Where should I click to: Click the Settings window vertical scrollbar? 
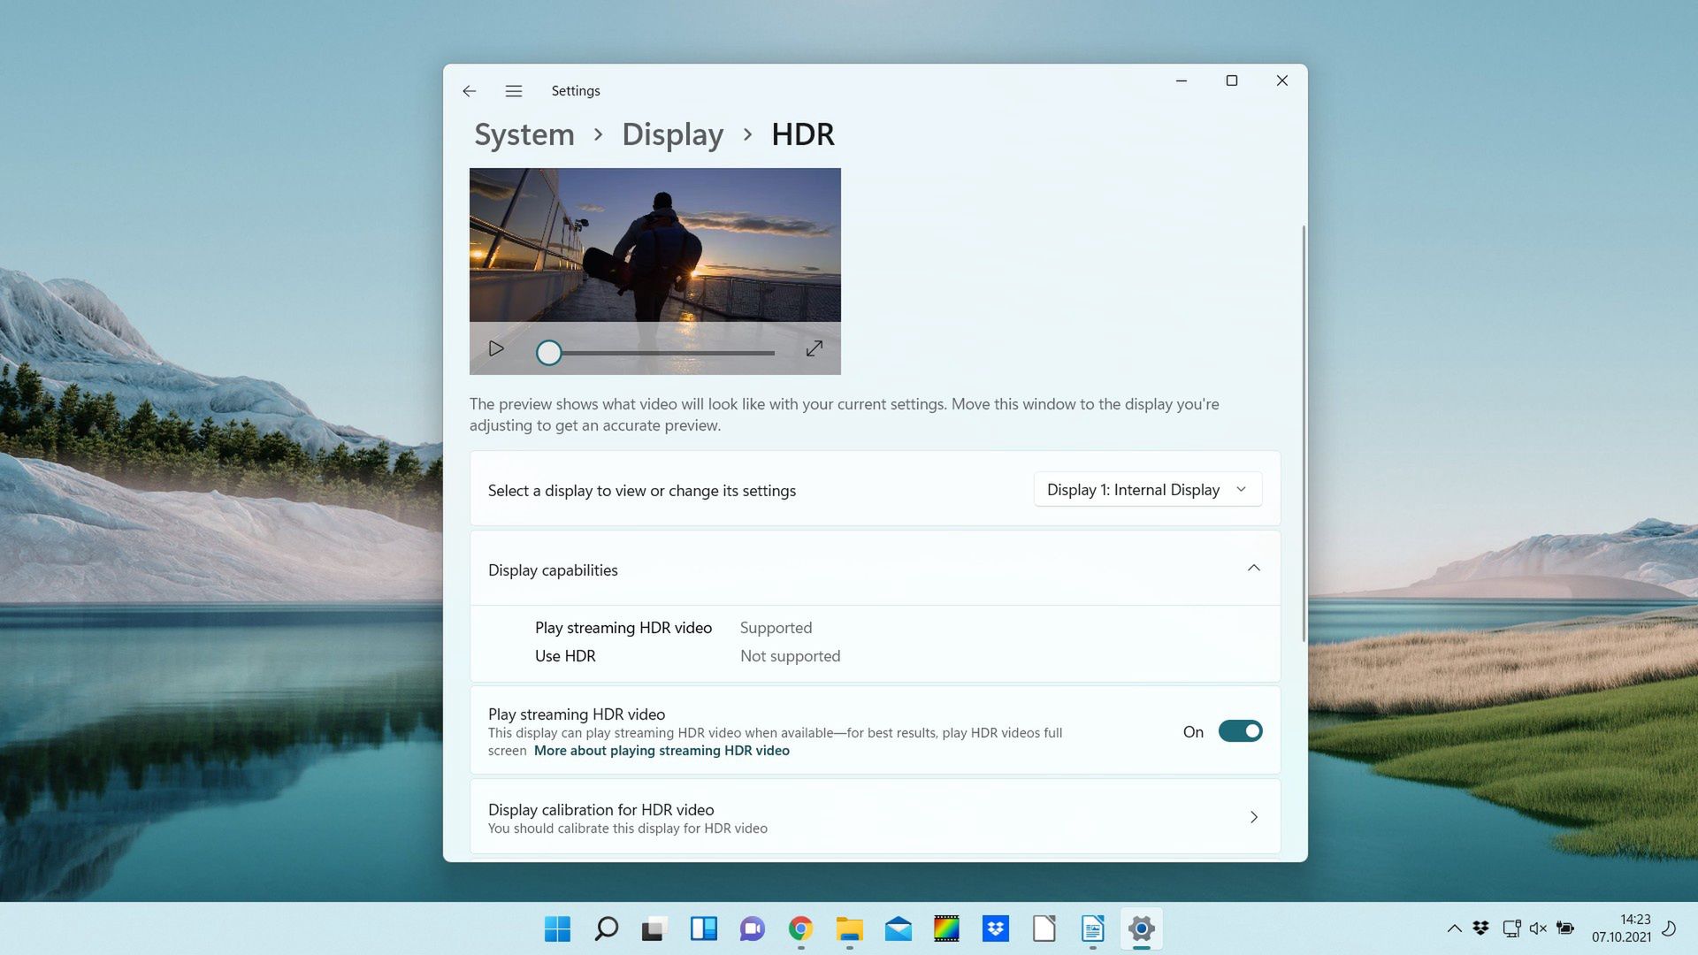(1304, 433)
